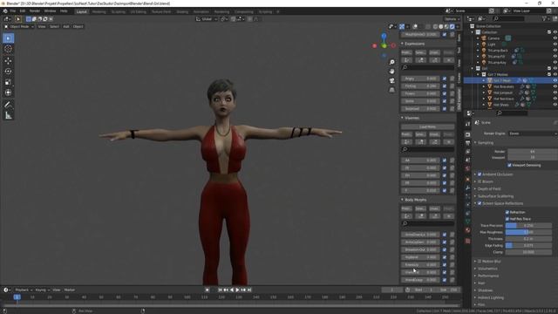This screenshot has height=314, width=558.
Task: Click the Expressions search field
Action: [427, 67]
